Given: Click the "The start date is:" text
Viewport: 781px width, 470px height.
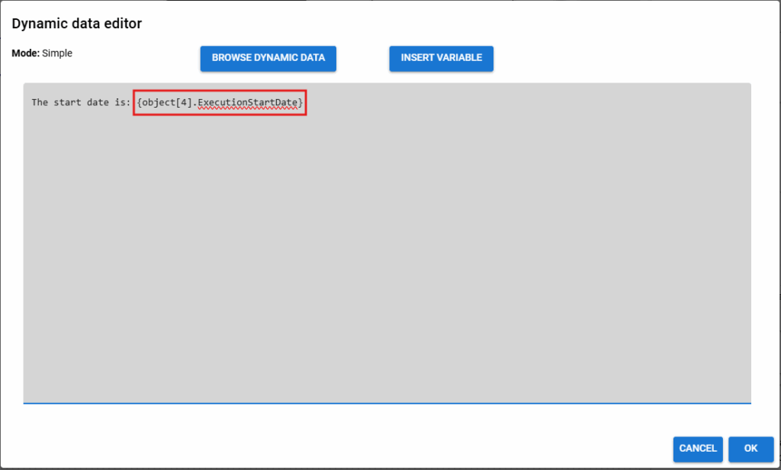Looking at the screenshot, I should 81,102.
